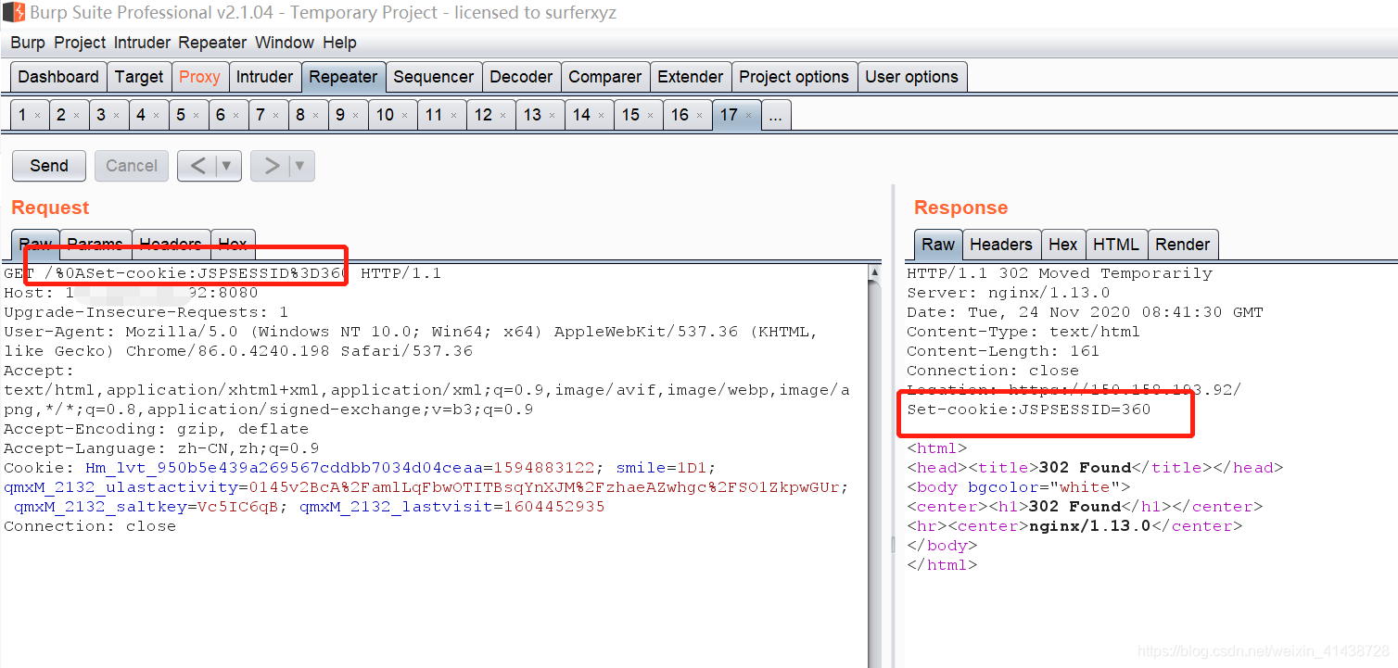Open the Intruder menu
1398x668 pixels.
click(x=142, y=43)
